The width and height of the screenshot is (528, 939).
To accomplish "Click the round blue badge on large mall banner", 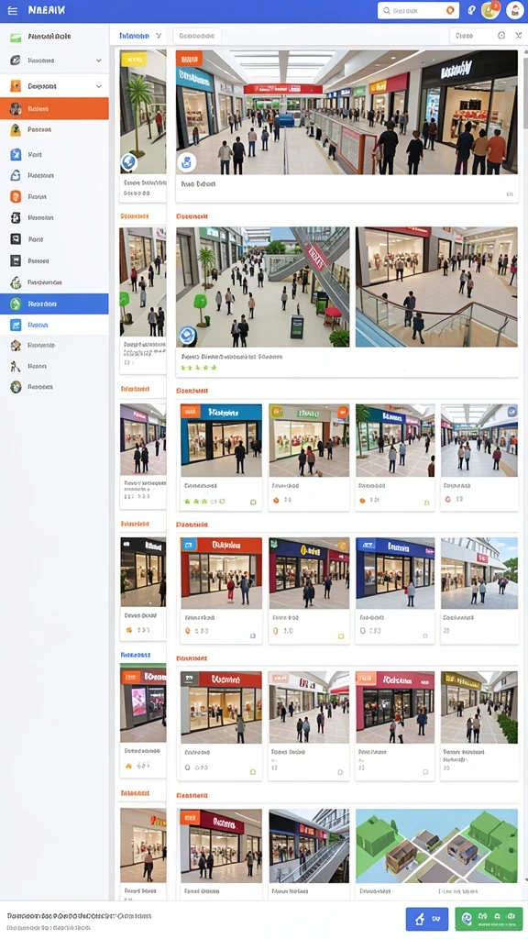I will click(187, 161).
